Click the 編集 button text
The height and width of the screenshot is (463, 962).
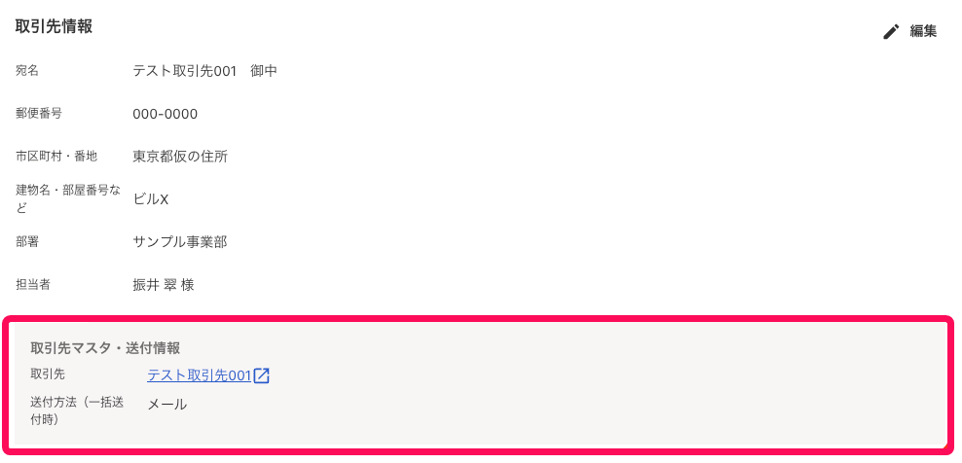(x=923, y=32)
